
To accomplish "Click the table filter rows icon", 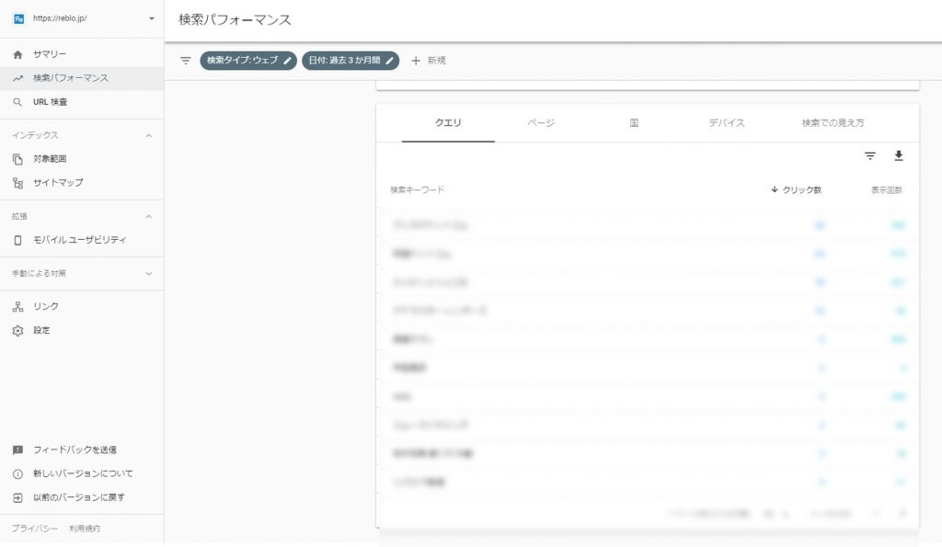I will [x=870, y=156].
